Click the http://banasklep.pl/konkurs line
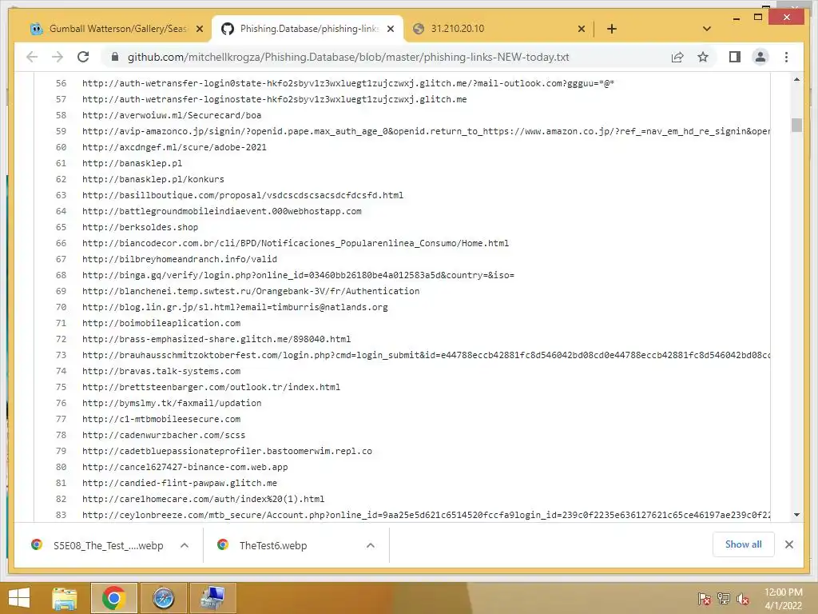 (x=153, y=179)
